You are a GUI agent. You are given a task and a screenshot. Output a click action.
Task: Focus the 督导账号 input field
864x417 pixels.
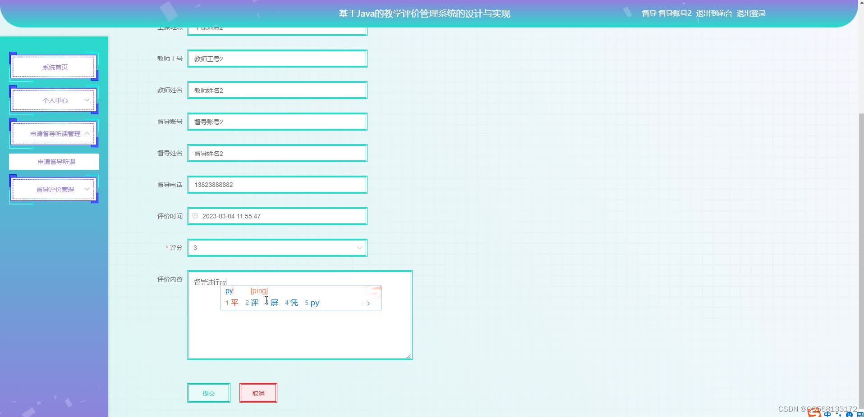coord(277,122)
